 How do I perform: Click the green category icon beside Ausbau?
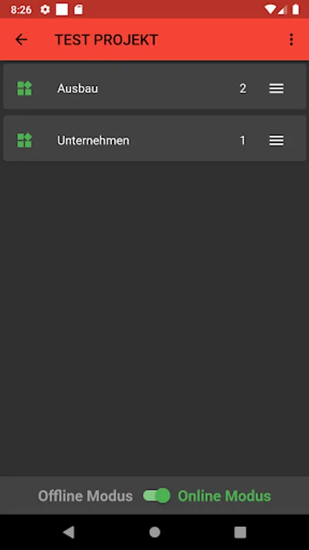click(x=24, y=89)
